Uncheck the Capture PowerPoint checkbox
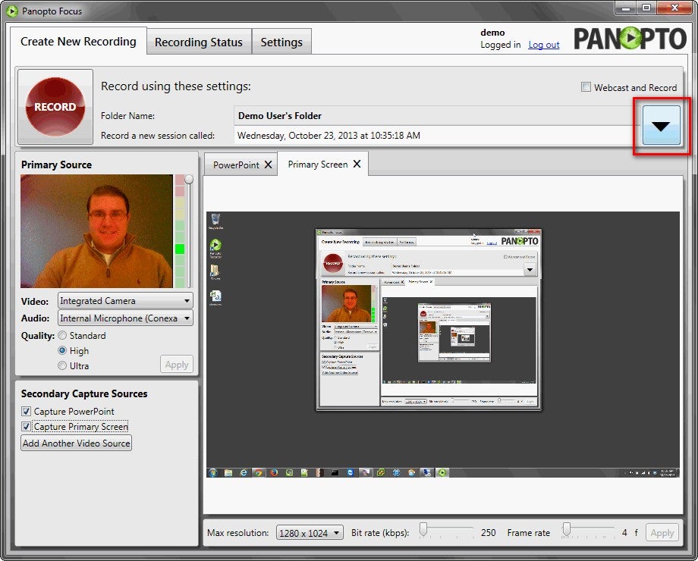This screenshot has width=698, height=561. click(27, 411)
